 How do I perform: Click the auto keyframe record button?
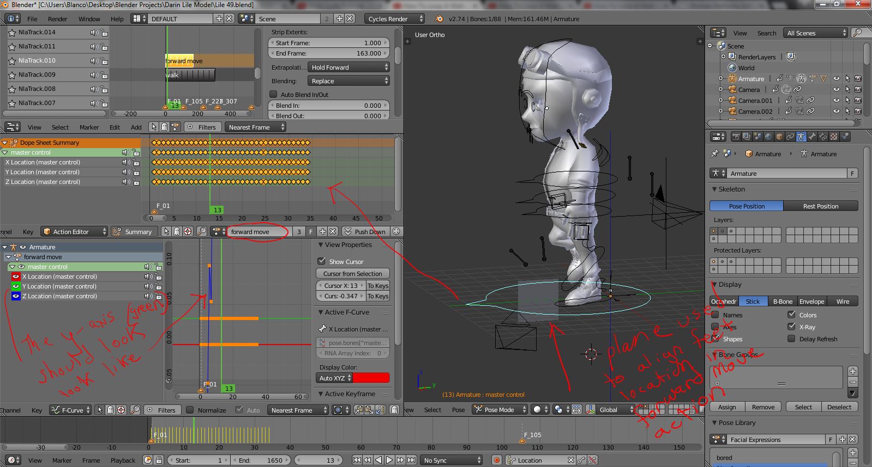tap(497, 460)
